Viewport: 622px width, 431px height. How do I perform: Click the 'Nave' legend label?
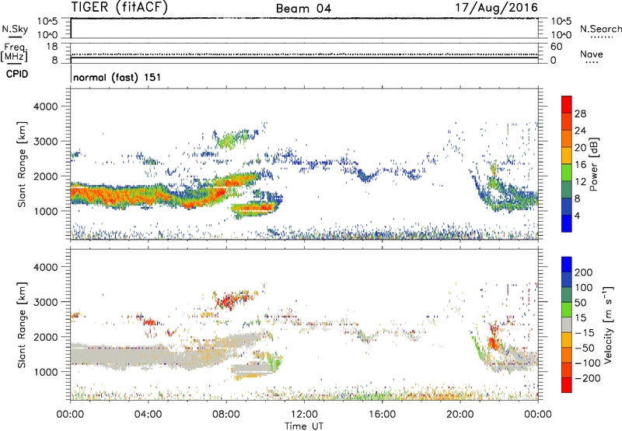point(592,54)
